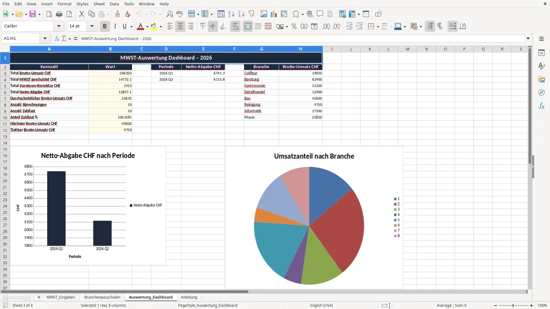Screen dimensions: 550x309
Task: Open the Data menu
Action: pyautogui.click(x=114, y=4)
